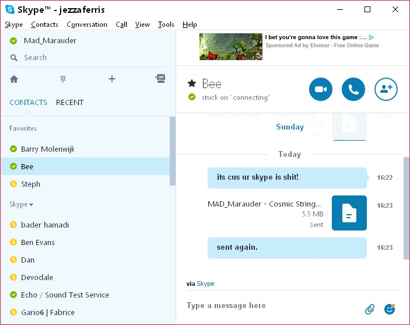This screenshot has height=325, width=410.
Task: Click the plus icon to add contact
Action: [x=112, y=79]
